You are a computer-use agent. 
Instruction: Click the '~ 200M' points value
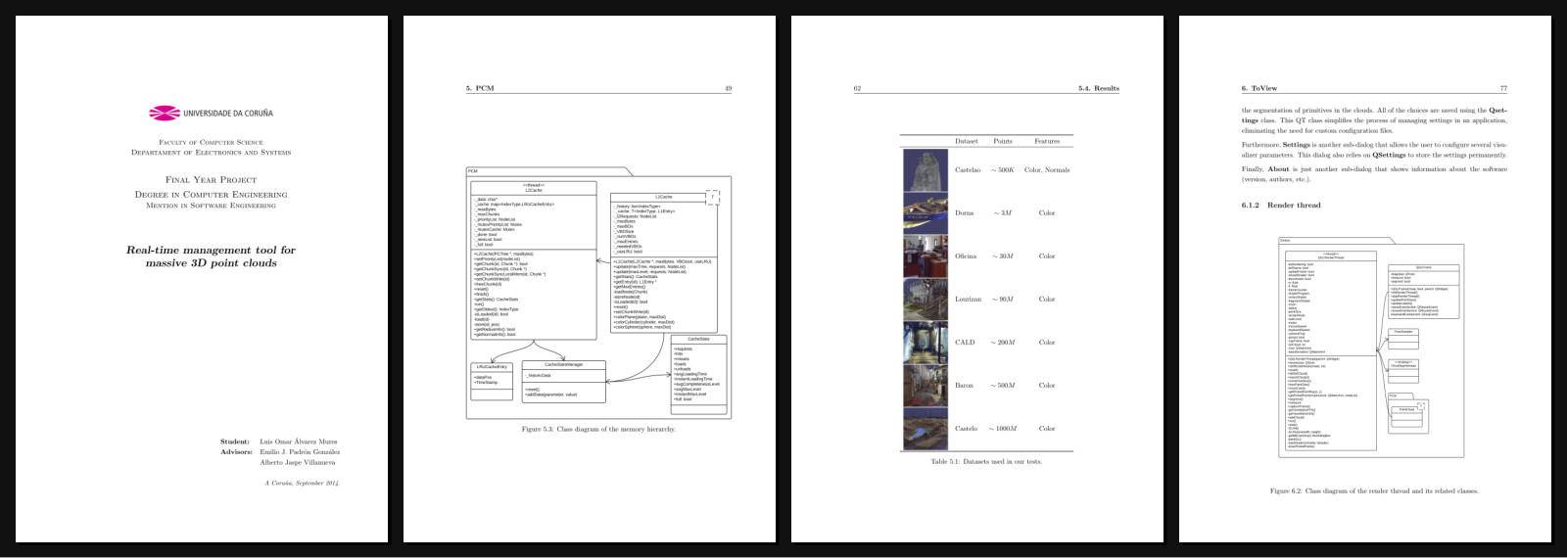click(x=1003, y=343)
